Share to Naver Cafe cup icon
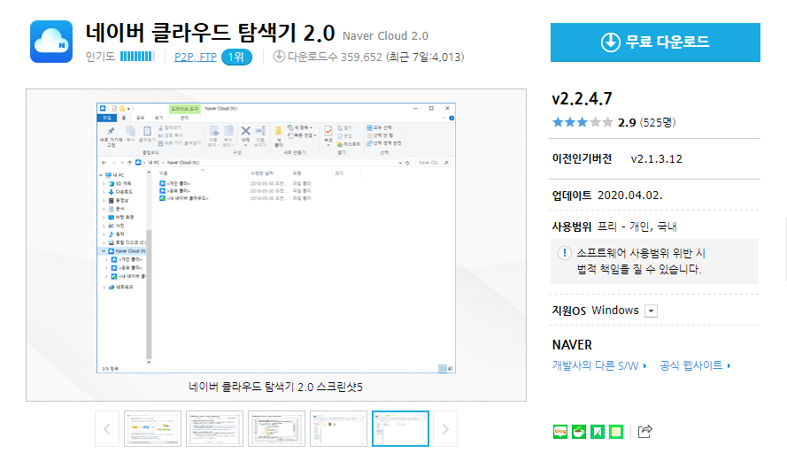The width and height of the screenshot is (787, 476). (579, 432)
